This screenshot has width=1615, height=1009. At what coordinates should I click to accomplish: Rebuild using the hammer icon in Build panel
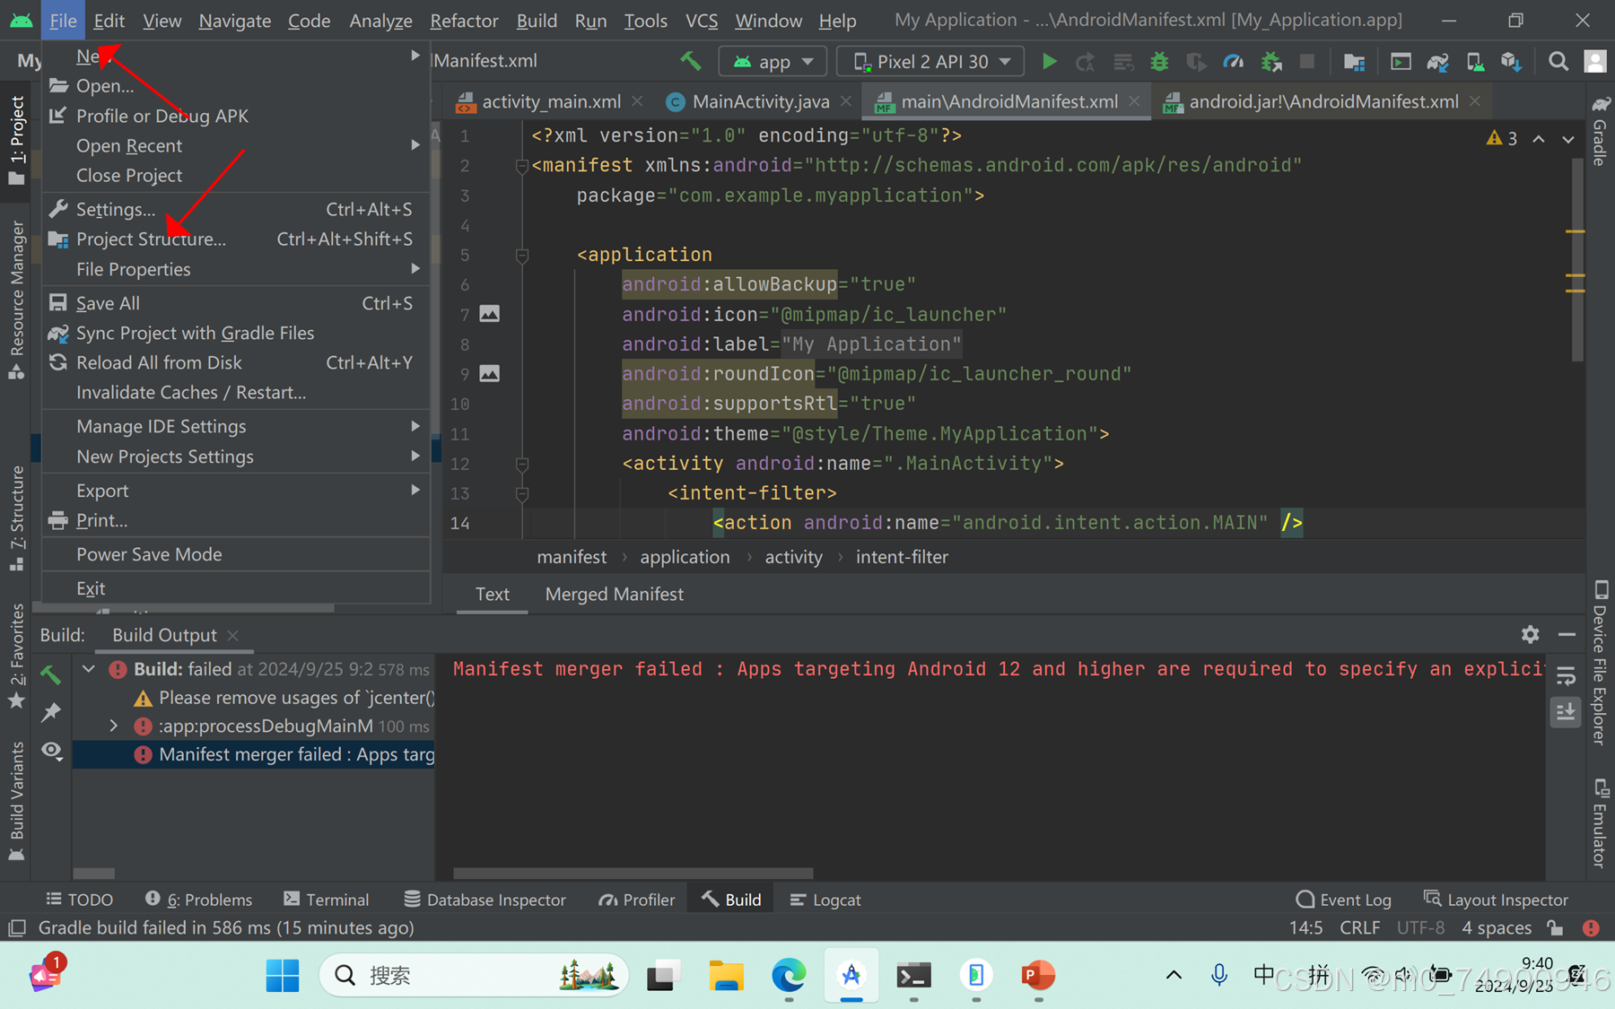click(50, 674)
